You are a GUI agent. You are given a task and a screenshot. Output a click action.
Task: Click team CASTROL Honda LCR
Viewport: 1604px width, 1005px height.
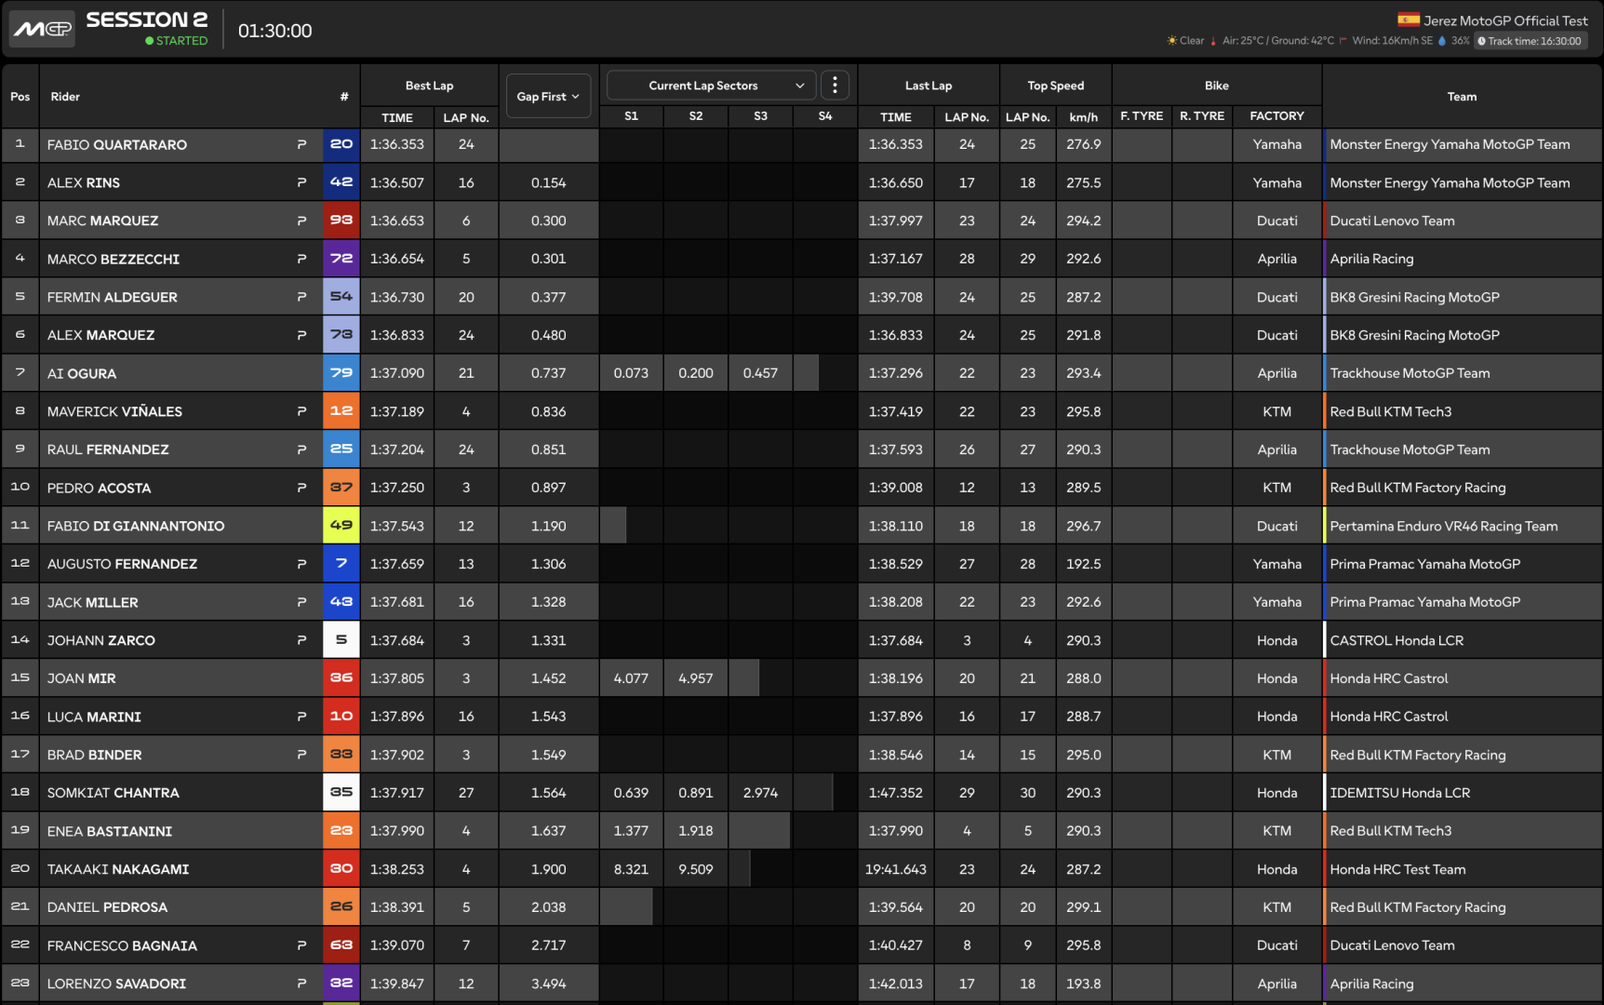click(1397, 640)
